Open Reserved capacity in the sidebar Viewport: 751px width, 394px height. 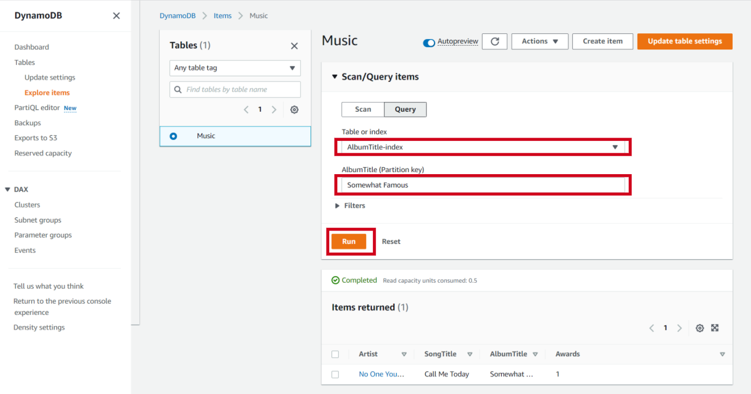click(x=43, y=153)
